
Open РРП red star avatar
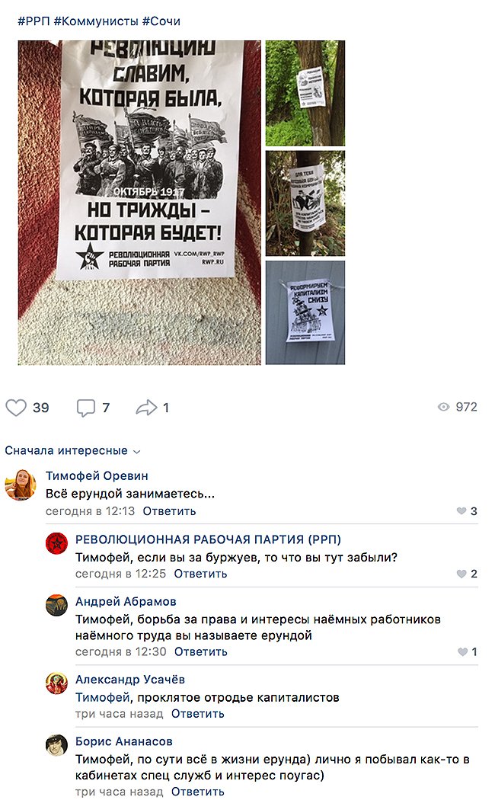tap(56, 543)
